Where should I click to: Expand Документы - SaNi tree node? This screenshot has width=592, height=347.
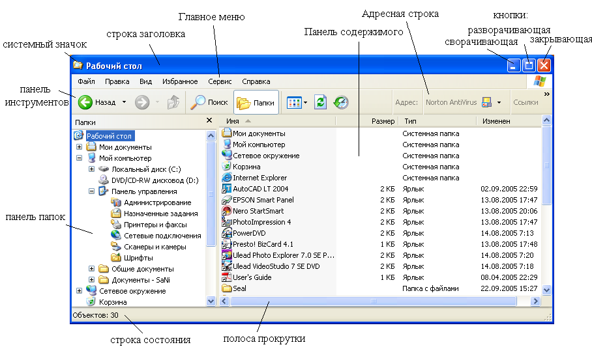click(x=91, y=279)
